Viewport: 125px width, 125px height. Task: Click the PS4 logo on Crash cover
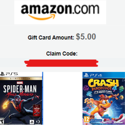(93, 75)
